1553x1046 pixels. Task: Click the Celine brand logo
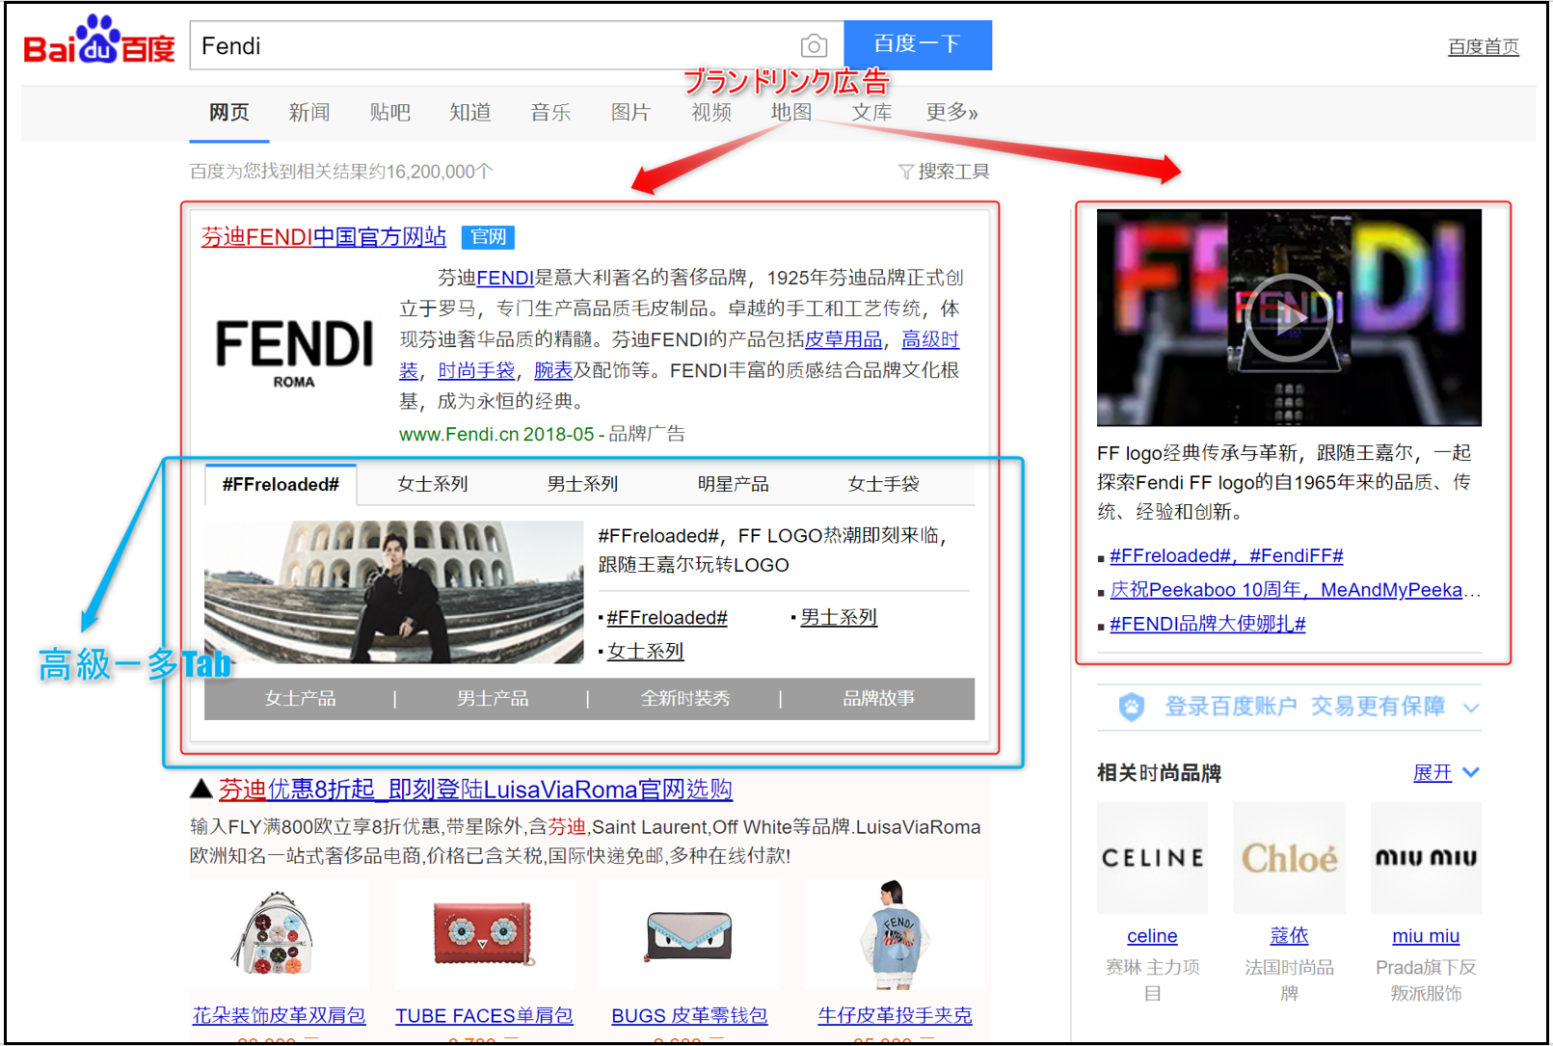1152,858
